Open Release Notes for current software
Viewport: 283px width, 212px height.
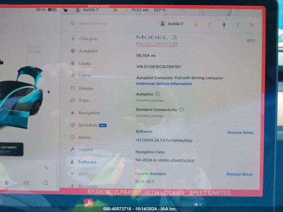tap(241, 132)
